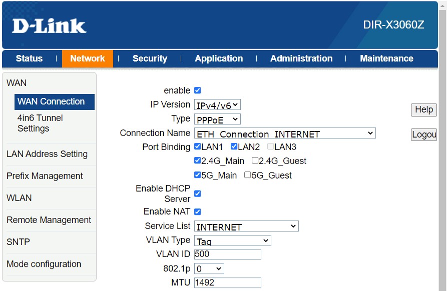Toggle Enable DHCP Server checkbox
Viewport: 448px width, 291px height.
pyautogui.click(x=197, y=193)
